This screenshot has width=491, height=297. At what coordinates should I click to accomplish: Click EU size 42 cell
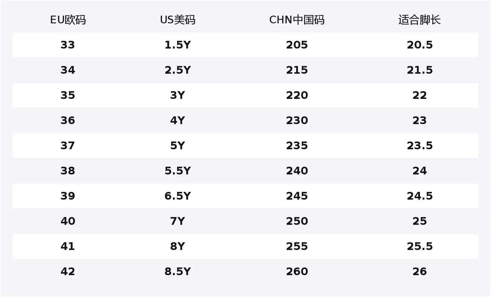[x=68, y=272]
